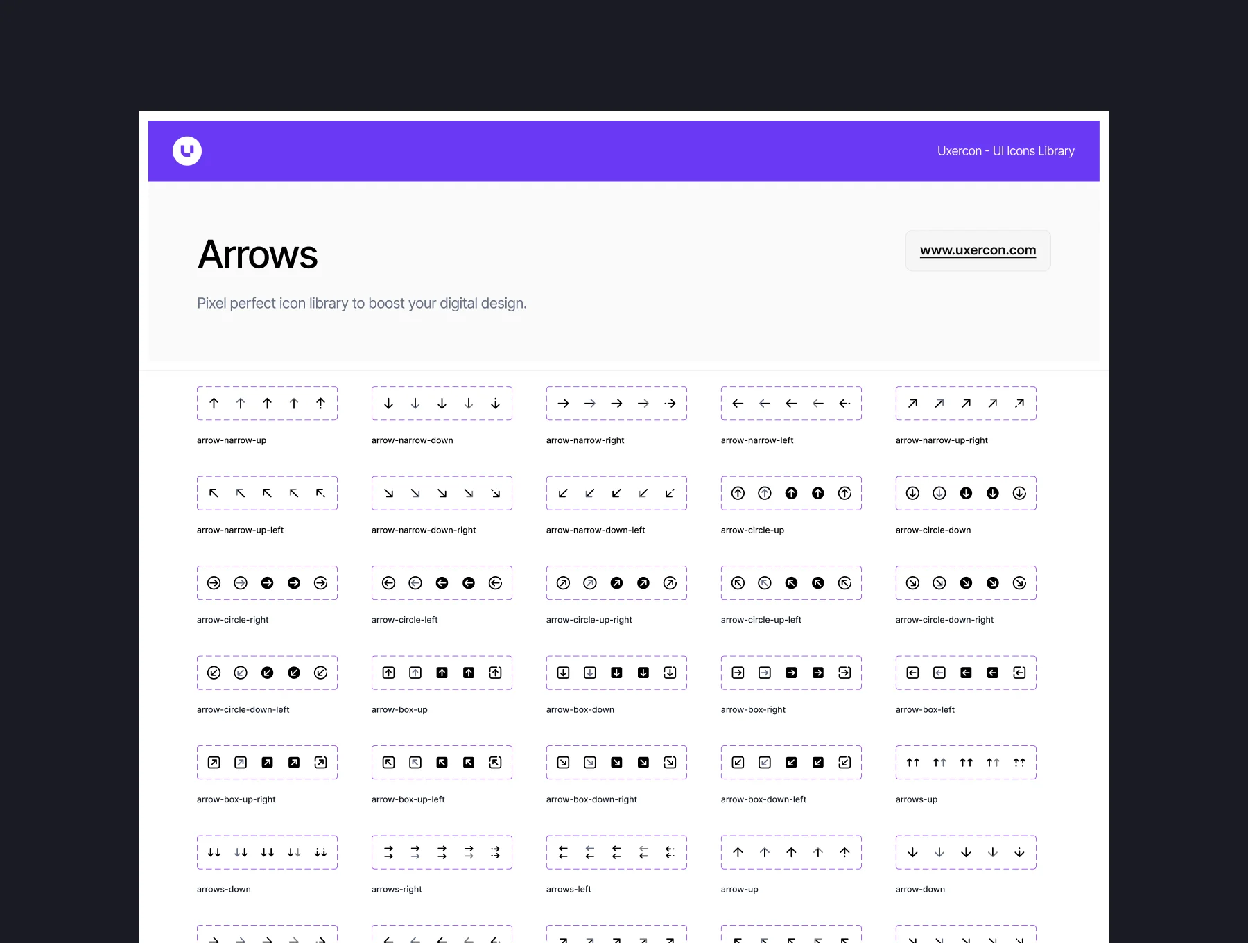This screenshot has height=943, width=1248.
Task: Click the 'arrow-narrow-up' label
Action: (232, 440)
